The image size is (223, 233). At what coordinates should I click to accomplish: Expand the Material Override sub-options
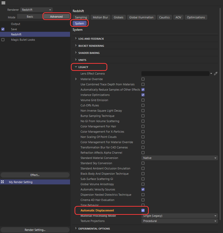(x=76, y=79)
